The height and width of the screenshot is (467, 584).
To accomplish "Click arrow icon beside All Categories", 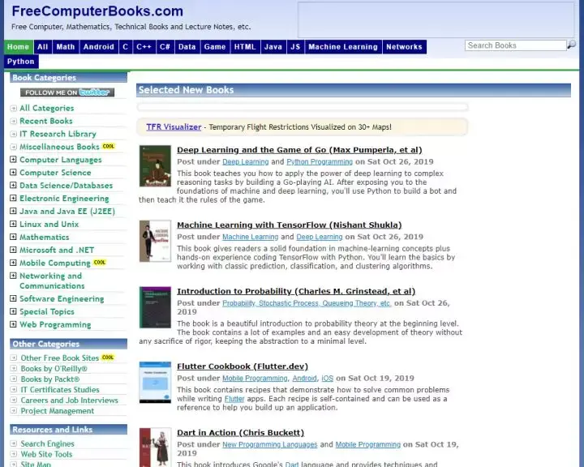I will coord(14,109).
